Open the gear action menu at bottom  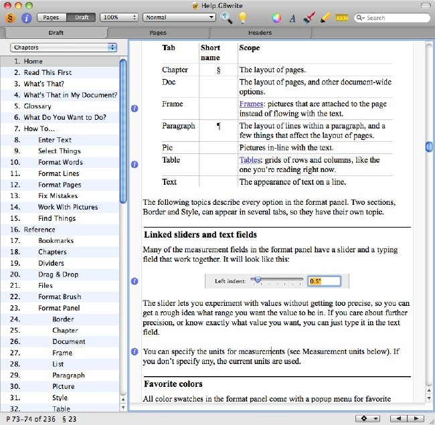[368, 418]
